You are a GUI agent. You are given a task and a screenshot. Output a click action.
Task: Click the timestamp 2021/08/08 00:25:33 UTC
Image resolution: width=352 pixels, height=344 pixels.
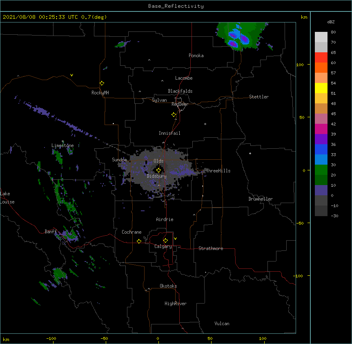40,17
